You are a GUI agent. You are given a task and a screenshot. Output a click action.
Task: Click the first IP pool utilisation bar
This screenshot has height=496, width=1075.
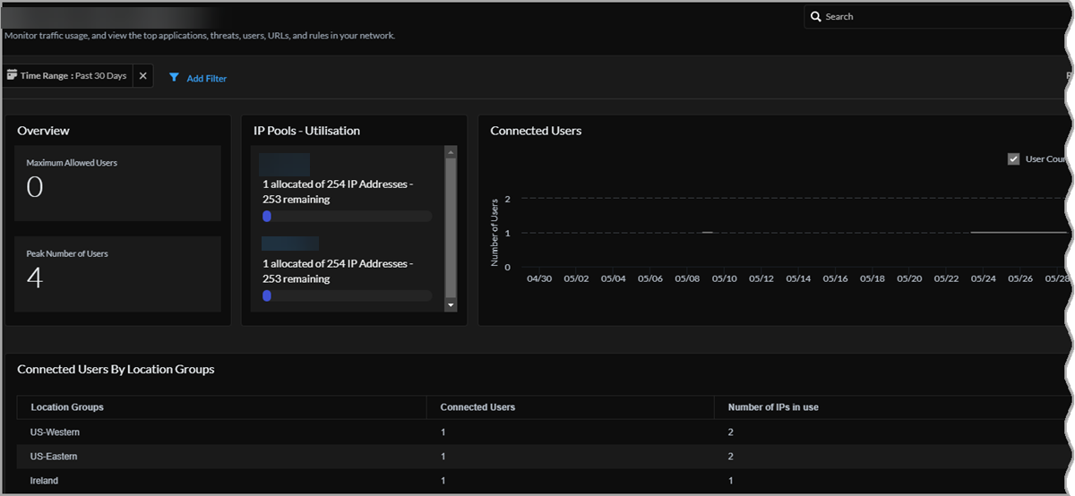(347, 216)
